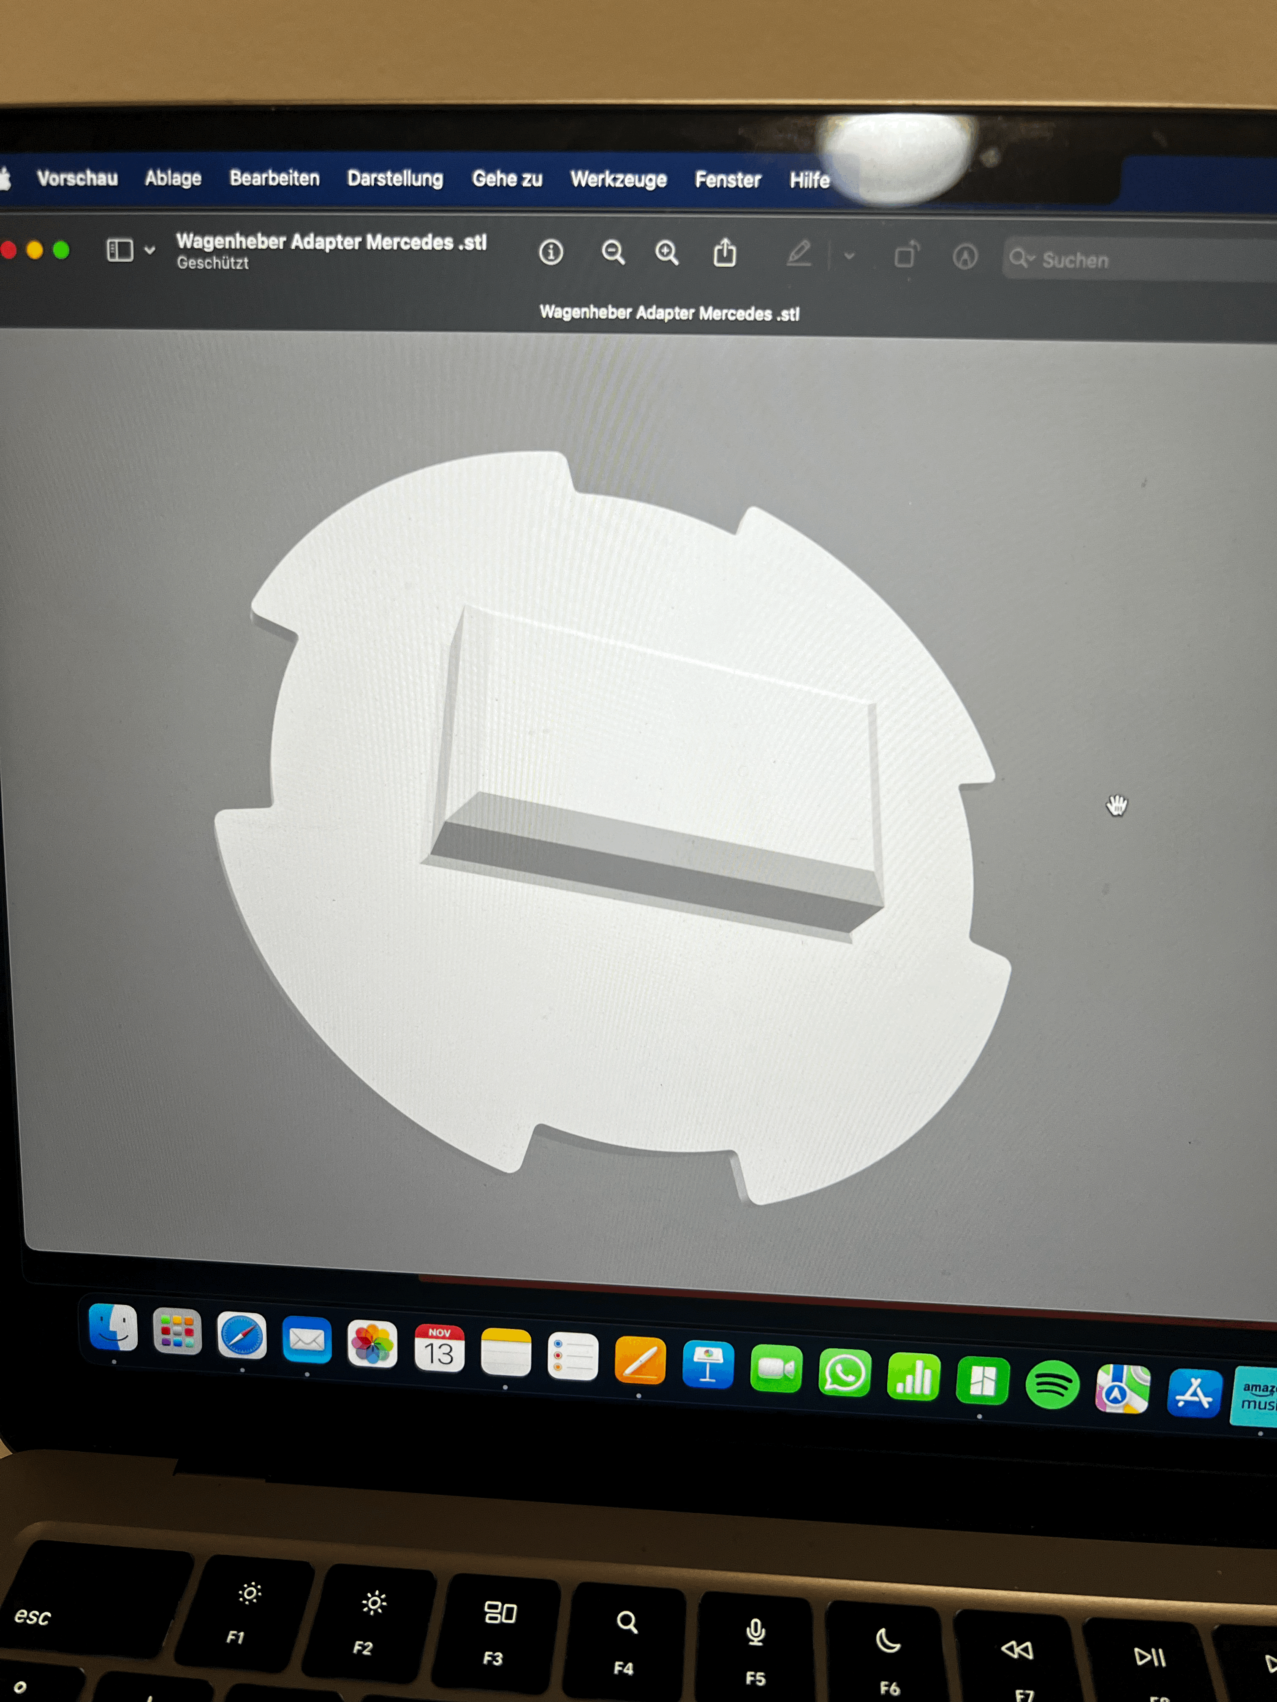
Task: Open Finder from the Dock
Action: [x=113, y=1328]
